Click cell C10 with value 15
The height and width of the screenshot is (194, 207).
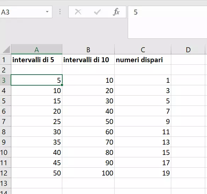[x=143, y=152]
